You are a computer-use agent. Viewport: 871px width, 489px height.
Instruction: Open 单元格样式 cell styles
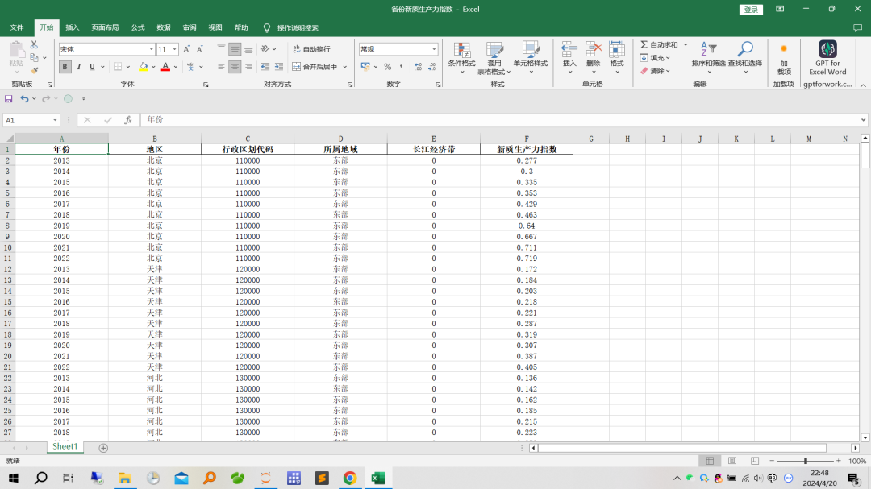coord(531,58)
